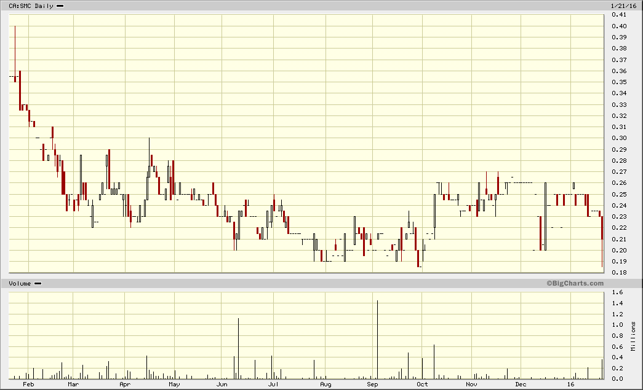643x390 pixels.
Task: Select the 0.20 price axis label
Action: [619, 251]
